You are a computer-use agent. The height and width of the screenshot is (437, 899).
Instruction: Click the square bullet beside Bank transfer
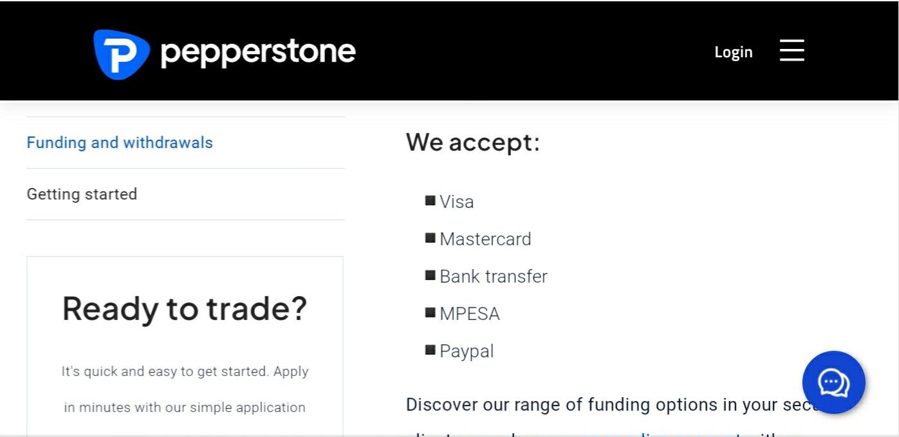click(x=431, y=275)
